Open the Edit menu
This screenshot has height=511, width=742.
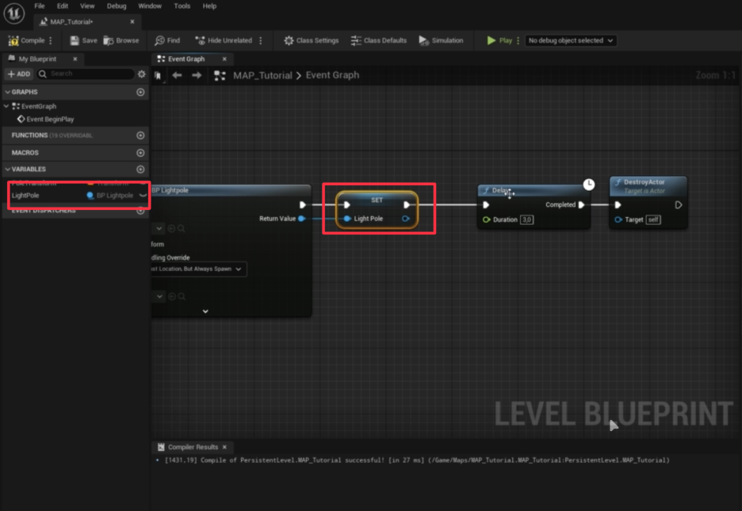click(x=63, y=6)
